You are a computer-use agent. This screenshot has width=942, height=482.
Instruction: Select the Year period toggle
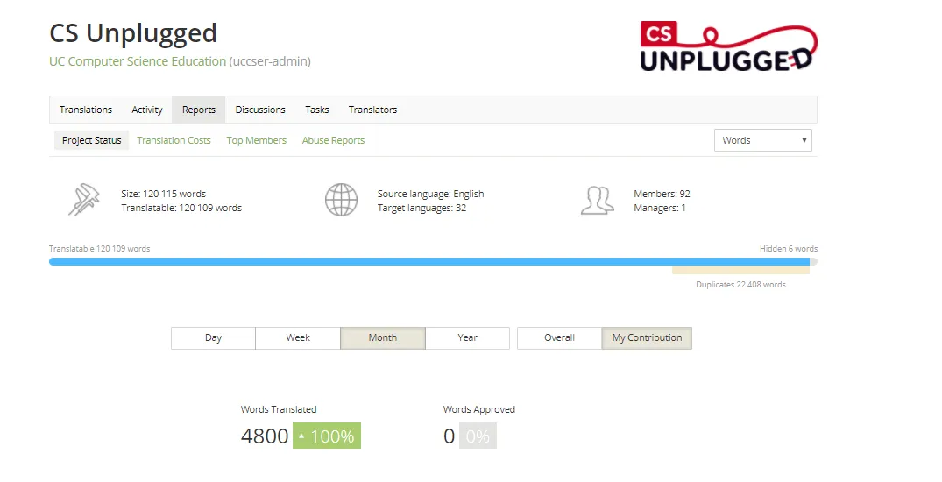[x=467, y=337]
